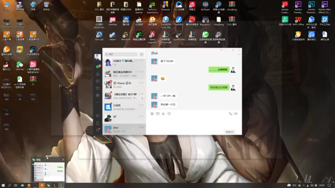Viewport: 335px width, 188px height.
Task: Open AirPlayer desktop shortcut
Action: pos(205,6)
